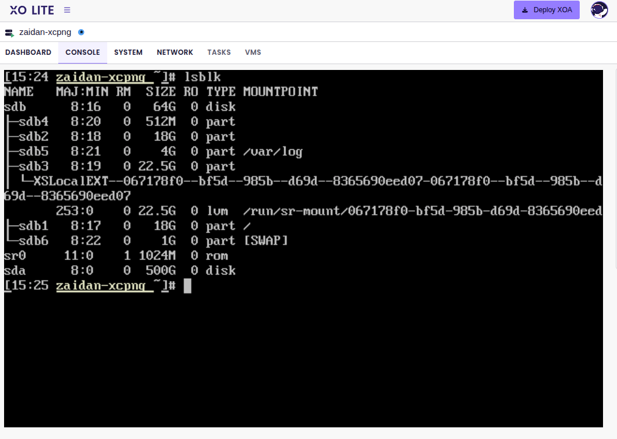This screenshot has height=439, width=617.
Task: Switch to the Dashboard tab
Action: (29, 52)
